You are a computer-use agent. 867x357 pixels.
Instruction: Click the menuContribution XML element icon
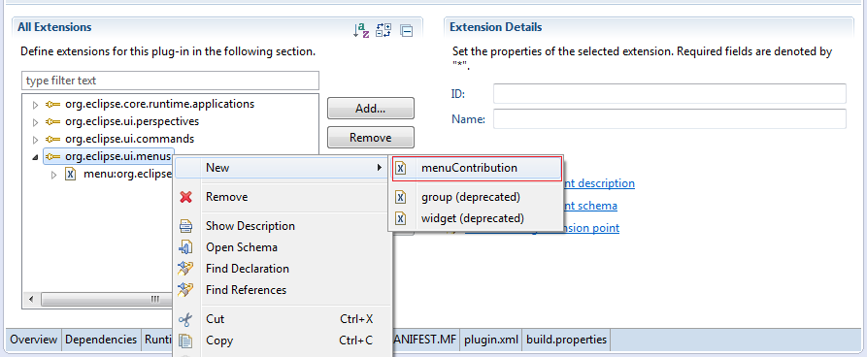(401, 168)
